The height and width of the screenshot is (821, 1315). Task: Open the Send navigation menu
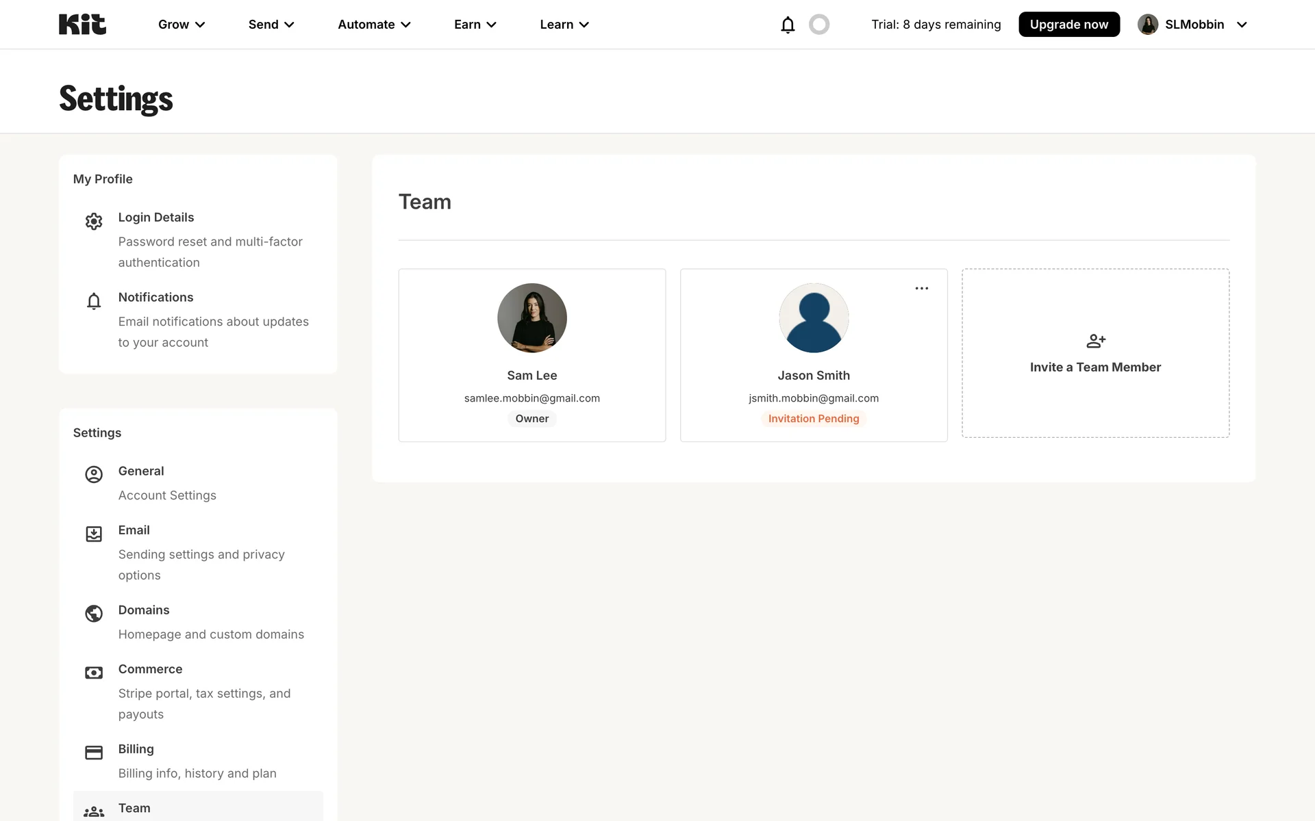click(x=271, y=25)
